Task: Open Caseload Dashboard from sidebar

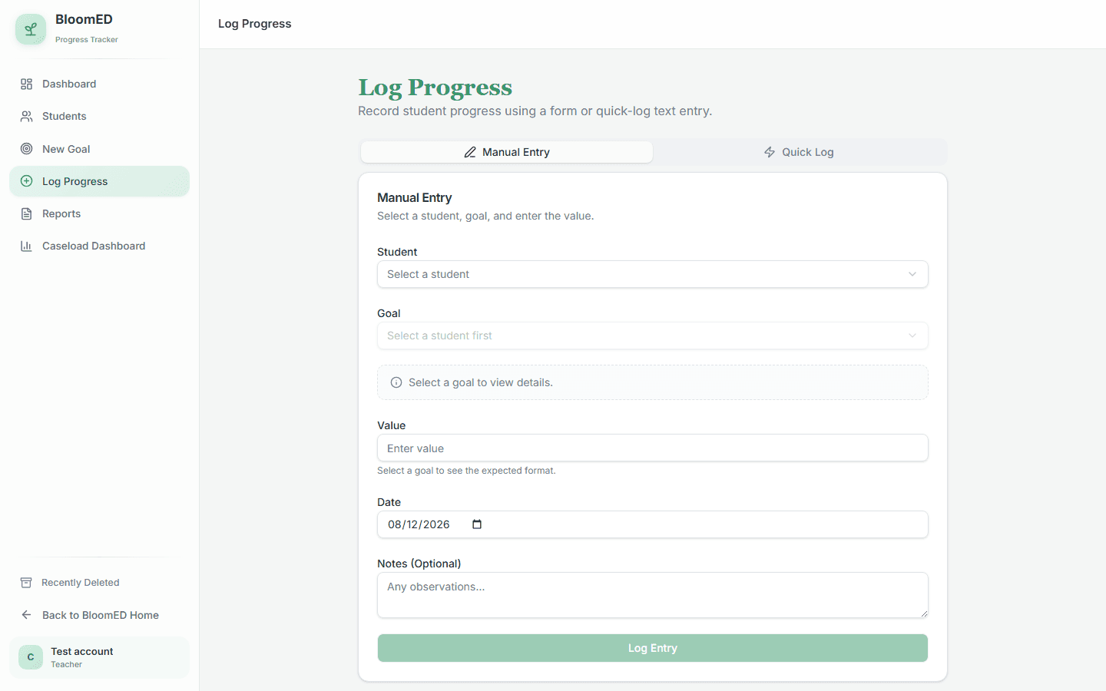Action: point(99,246)
